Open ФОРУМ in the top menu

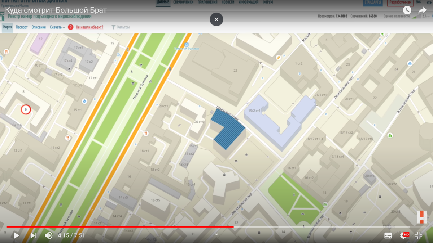tap(268, 3)
